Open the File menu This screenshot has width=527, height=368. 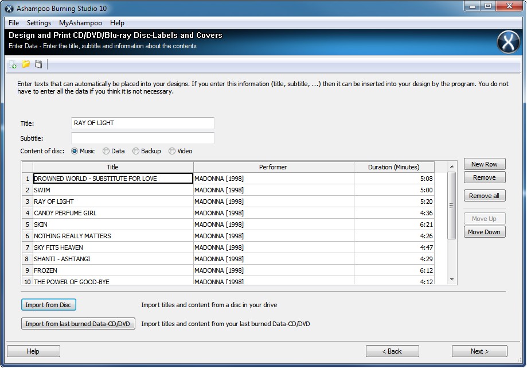[14, 23]
